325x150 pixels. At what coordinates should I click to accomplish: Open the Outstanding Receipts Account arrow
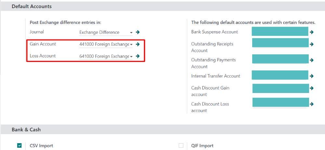[x=311, y=44]
